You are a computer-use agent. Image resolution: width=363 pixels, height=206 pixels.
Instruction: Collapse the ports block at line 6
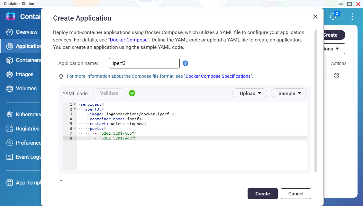tap(75, 129)
